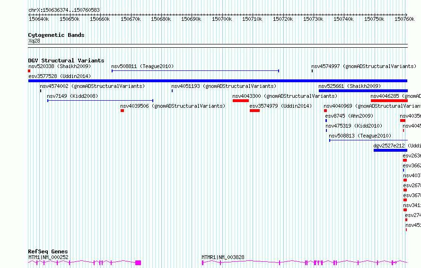Click the red box under nsv4040969
The width and height of the screenshot is (421, 268).
[325, 111]
